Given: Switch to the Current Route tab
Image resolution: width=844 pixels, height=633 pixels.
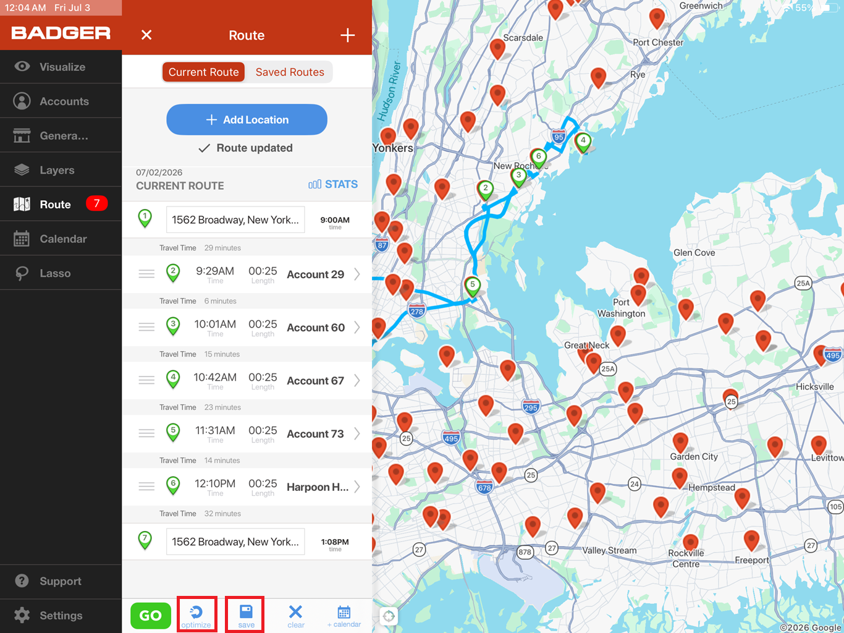Looking at the screenshot, I should 204,72.
